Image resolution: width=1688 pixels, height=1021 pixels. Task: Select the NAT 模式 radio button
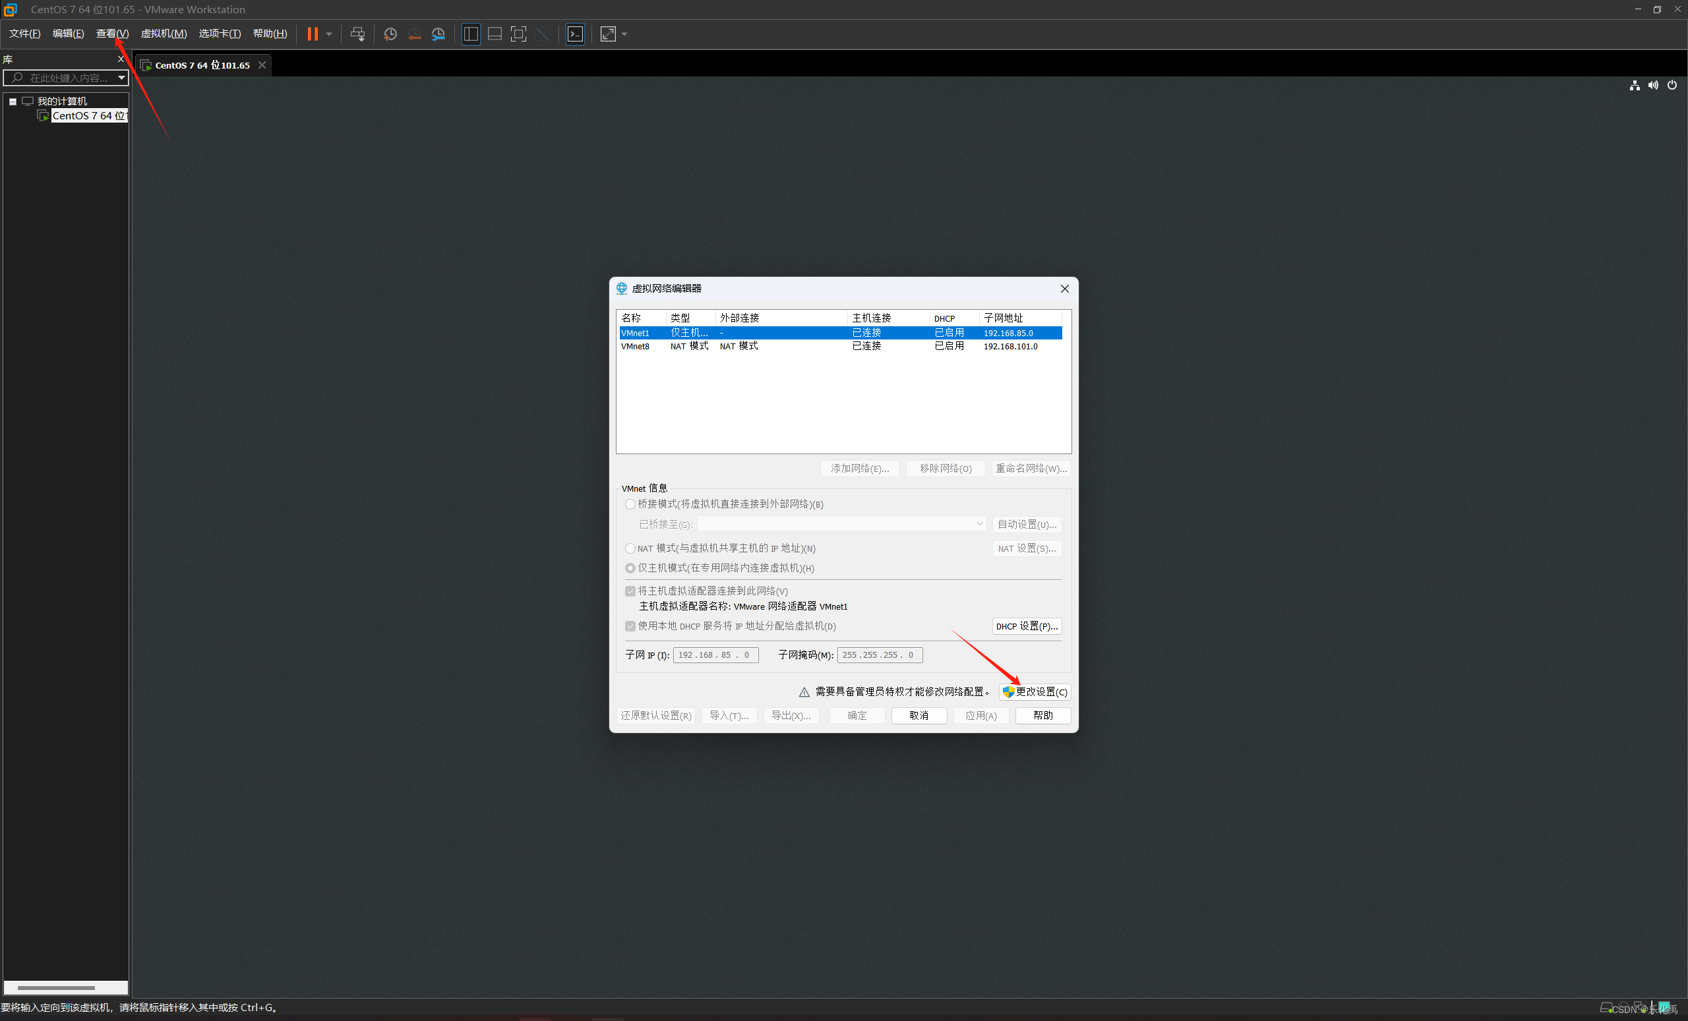point(630,548)
